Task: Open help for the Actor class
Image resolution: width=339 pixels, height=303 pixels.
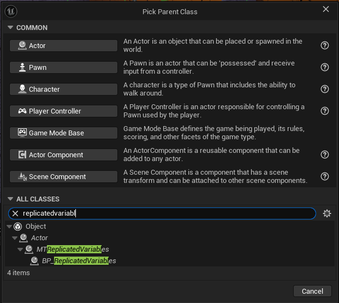Action: coord(324,45)
